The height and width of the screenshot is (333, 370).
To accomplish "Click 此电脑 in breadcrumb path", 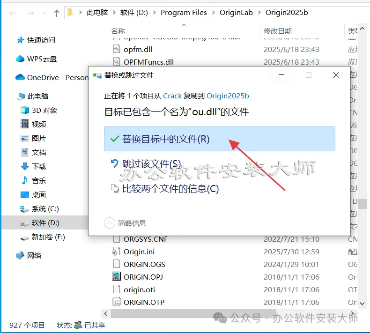I will (97, 13).
